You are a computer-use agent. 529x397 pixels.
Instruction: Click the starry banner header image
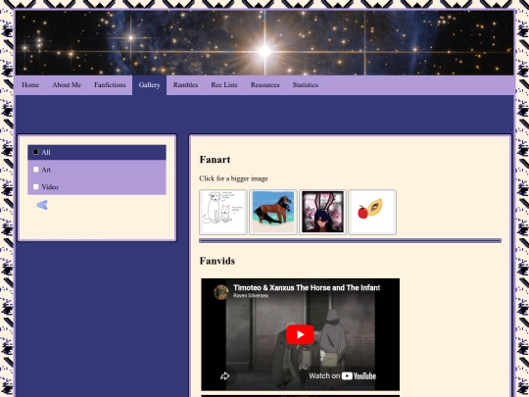point(264,43)
